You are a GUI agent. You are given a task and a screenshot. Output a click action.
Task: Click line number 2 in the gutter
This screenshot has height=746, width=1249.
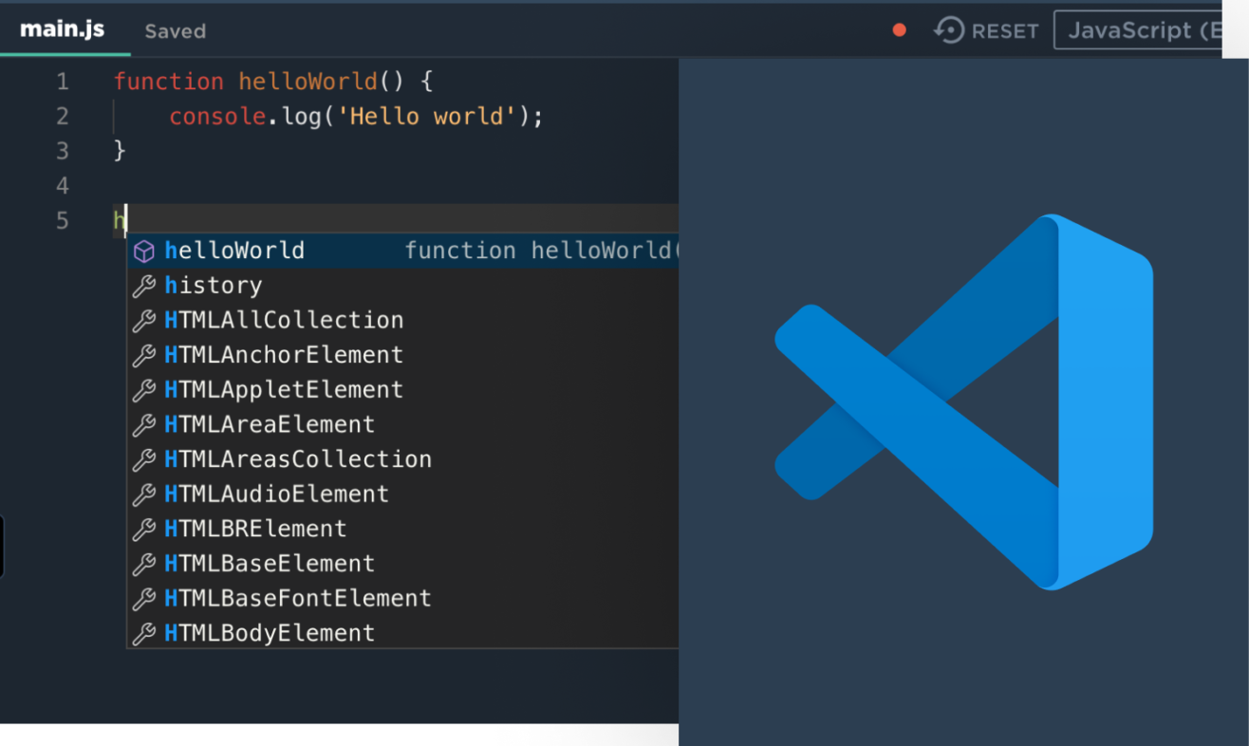(x=63, y=117)
